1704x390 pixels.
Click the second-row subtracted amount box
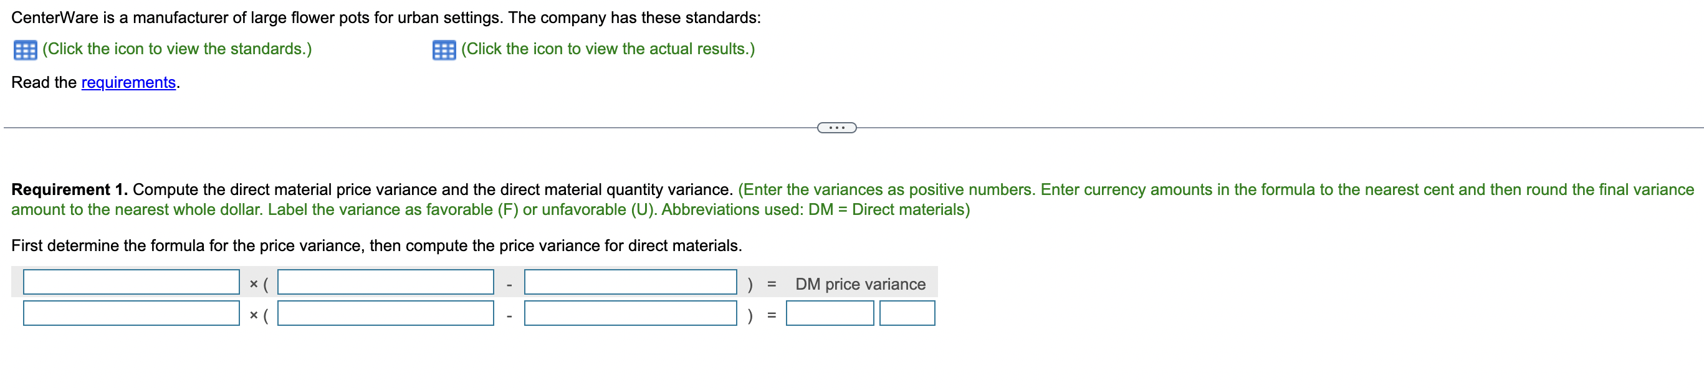629,313
